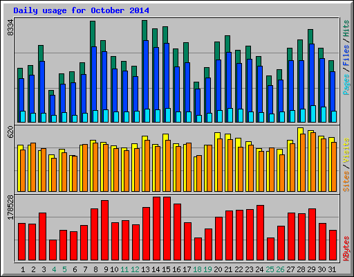The image size is (354, 277).
Task: Click the red KBytes bar for day 9
Action: point(104,231)
